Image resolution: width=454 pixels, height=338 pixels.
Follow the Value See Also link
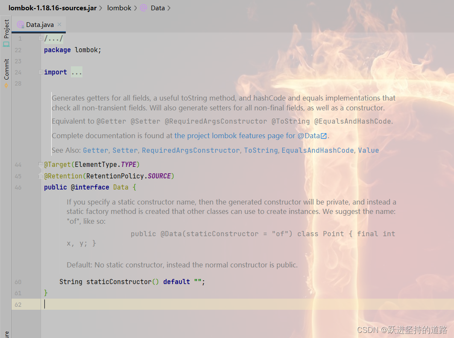click(368, 150)
